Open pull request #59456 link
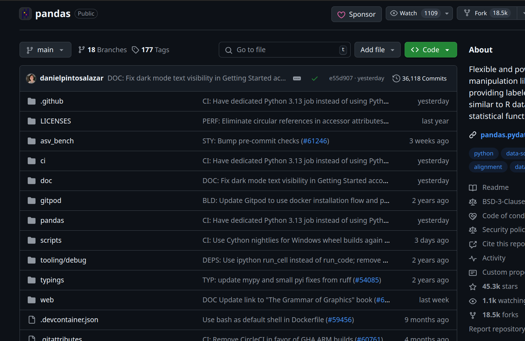The width and height of the screenshot is (525, 341). click(340, 320)
